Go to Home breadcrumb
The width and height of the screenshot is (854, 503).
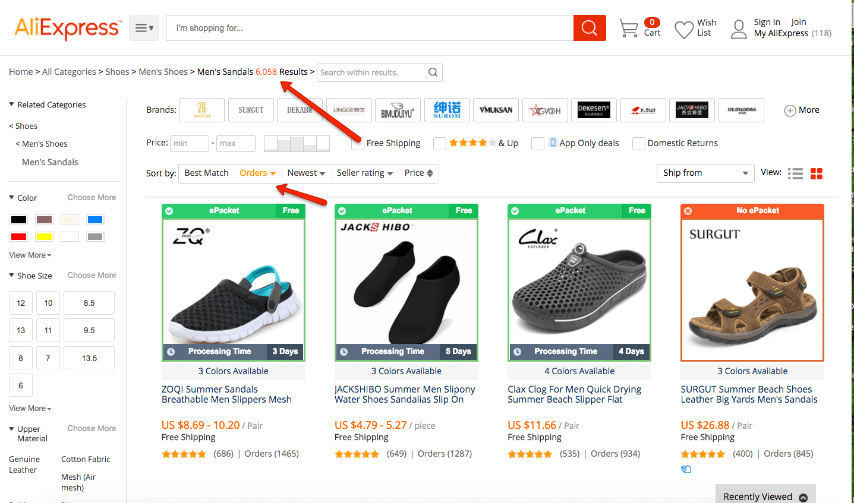coord(21,72)
